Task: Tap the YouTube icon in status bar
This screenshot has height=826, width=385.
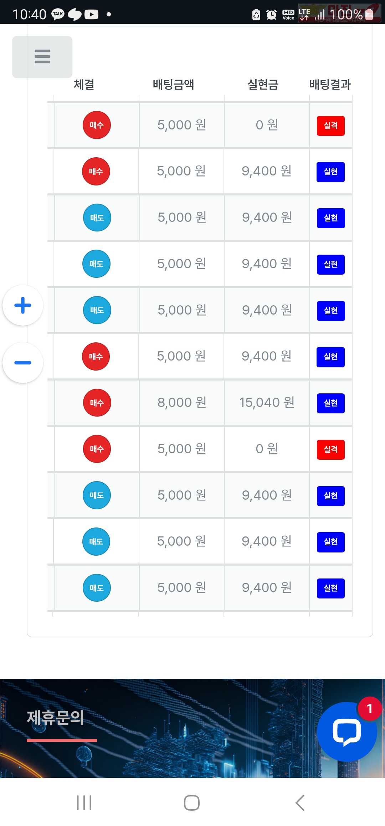Action: (91, 14)
